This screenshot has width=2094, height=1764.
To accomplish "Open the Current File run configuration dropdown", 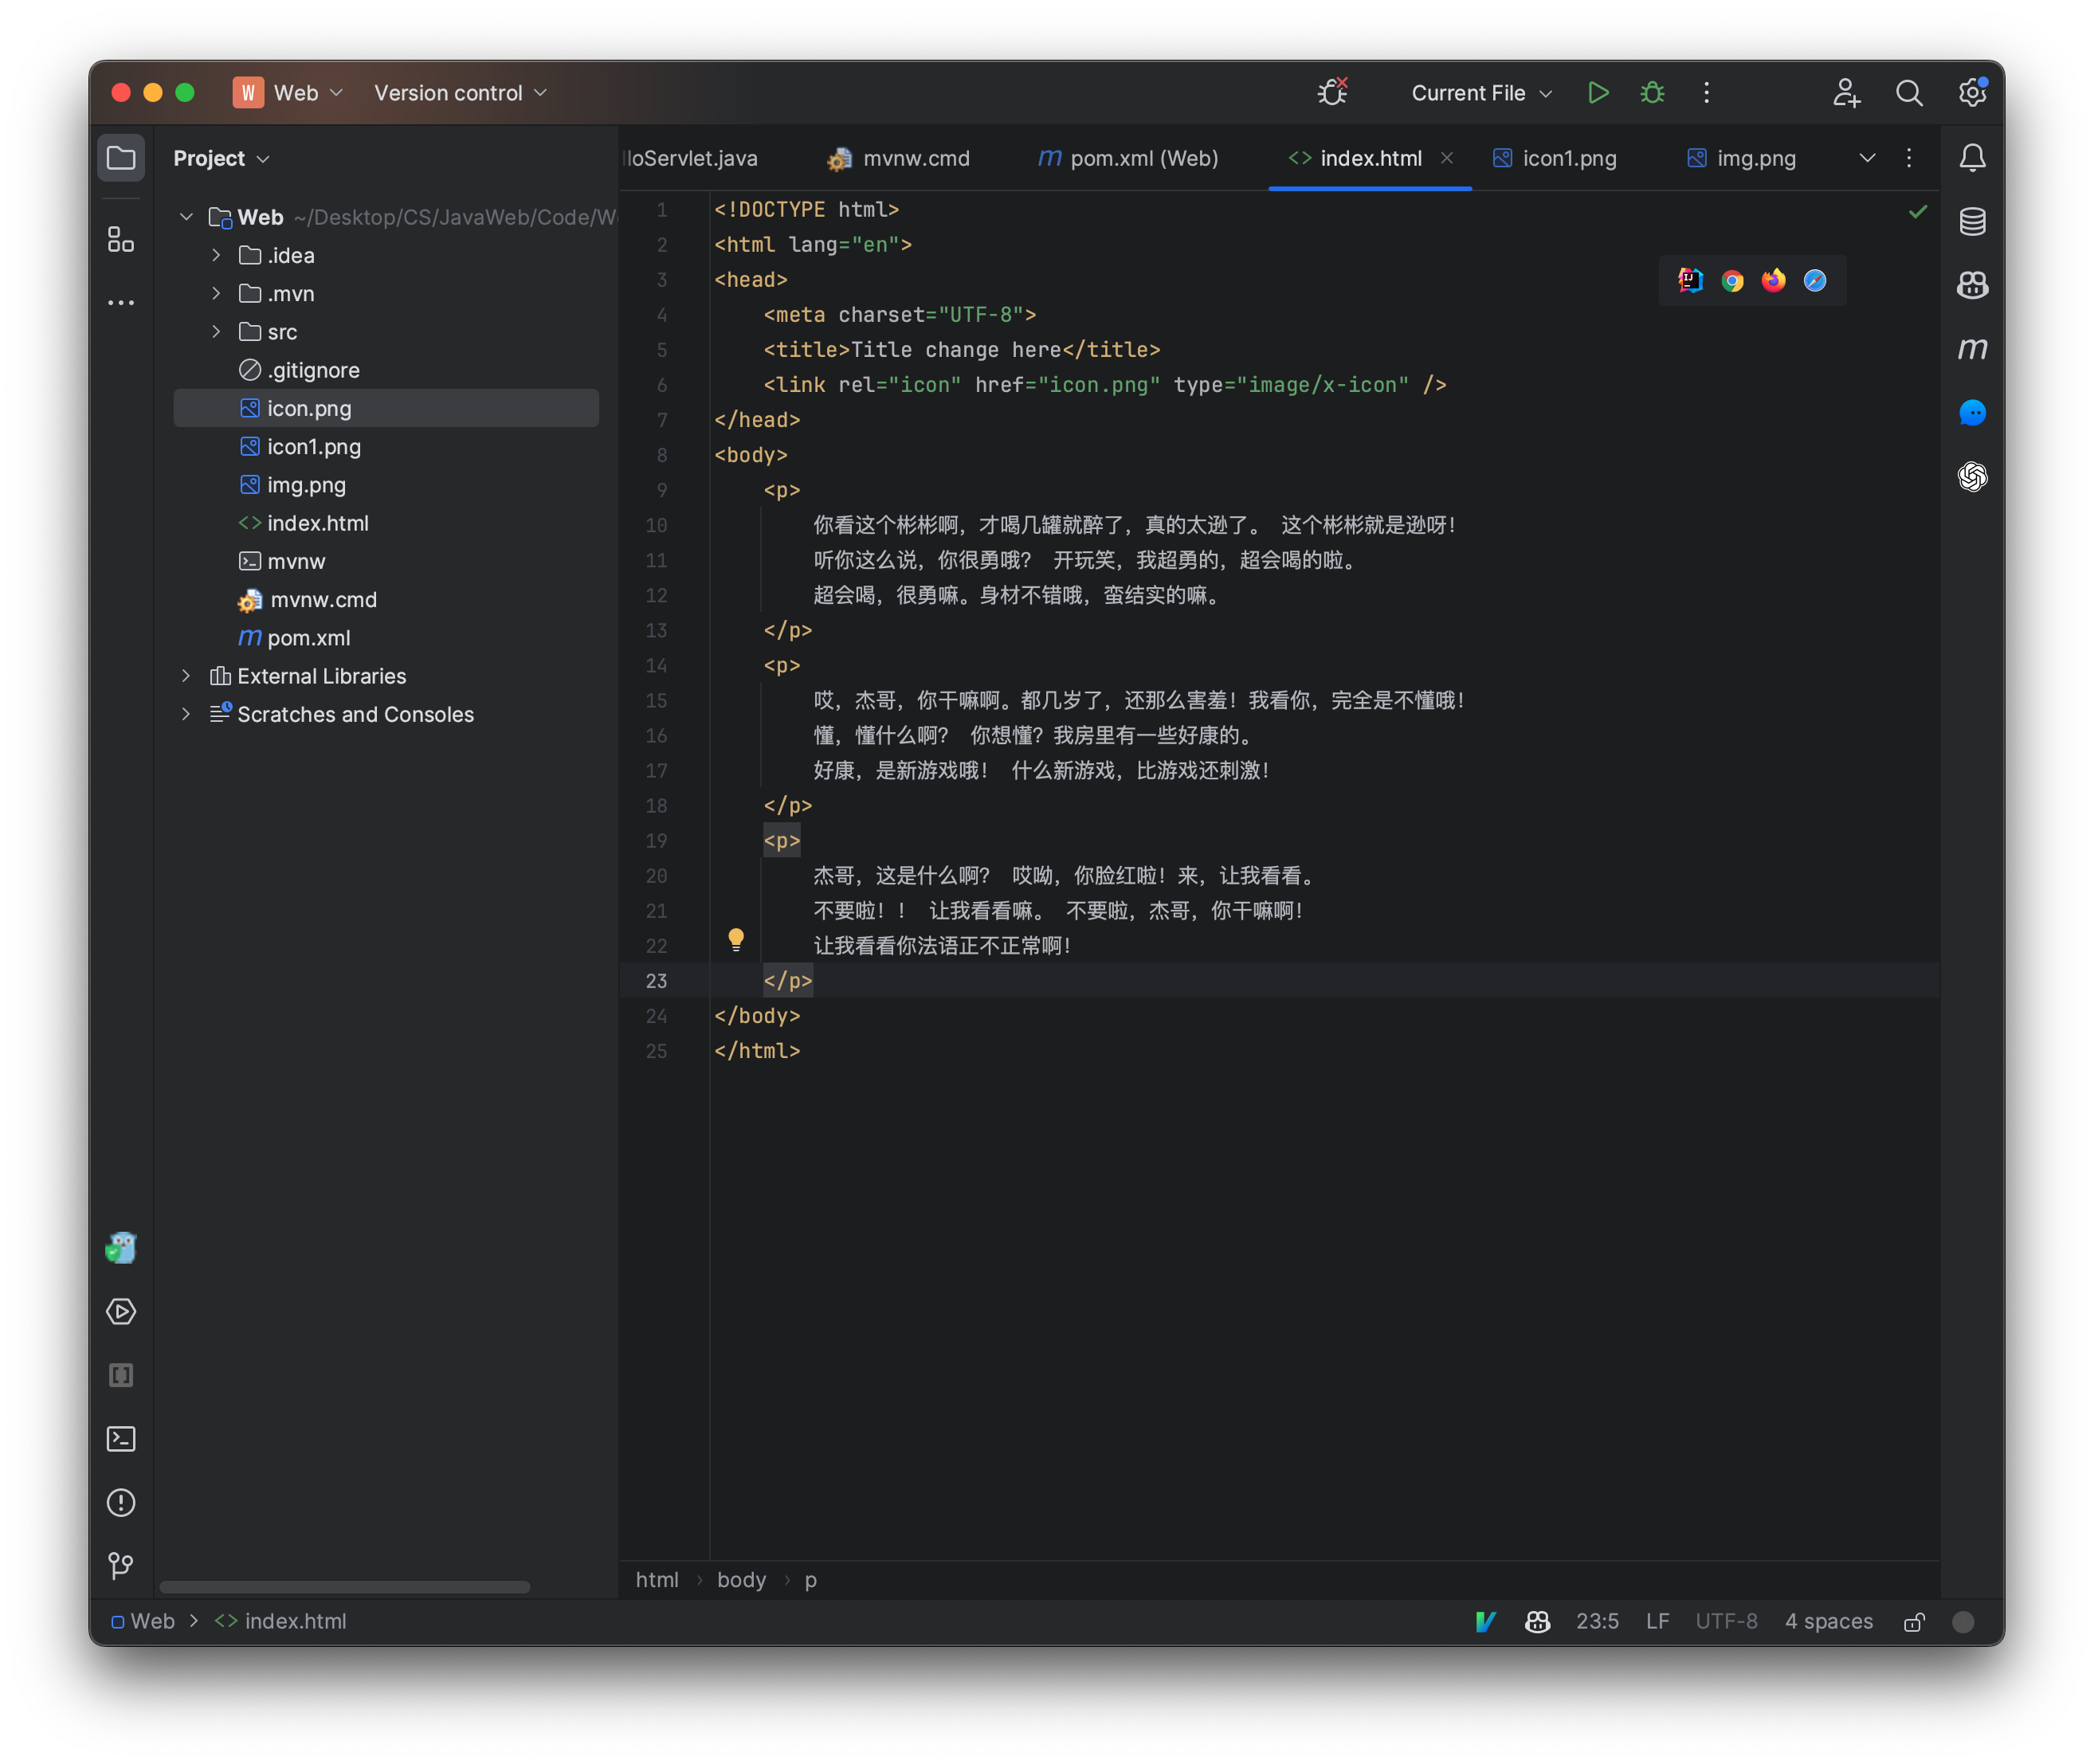I will pyautogui.click(x=1481, y=93).
